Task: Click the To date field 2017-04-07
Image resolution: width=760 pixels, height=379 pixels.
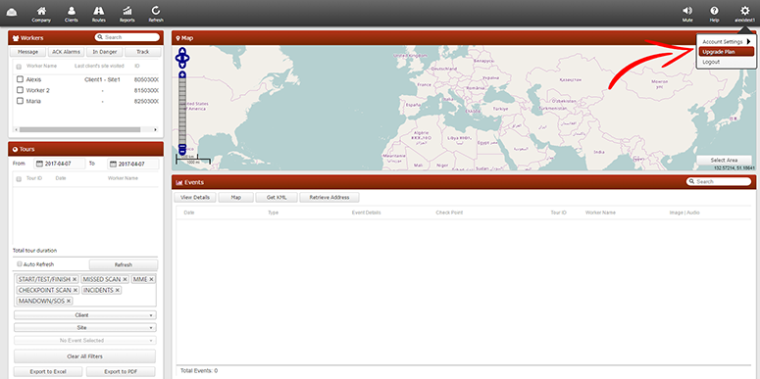Action: 132,165
